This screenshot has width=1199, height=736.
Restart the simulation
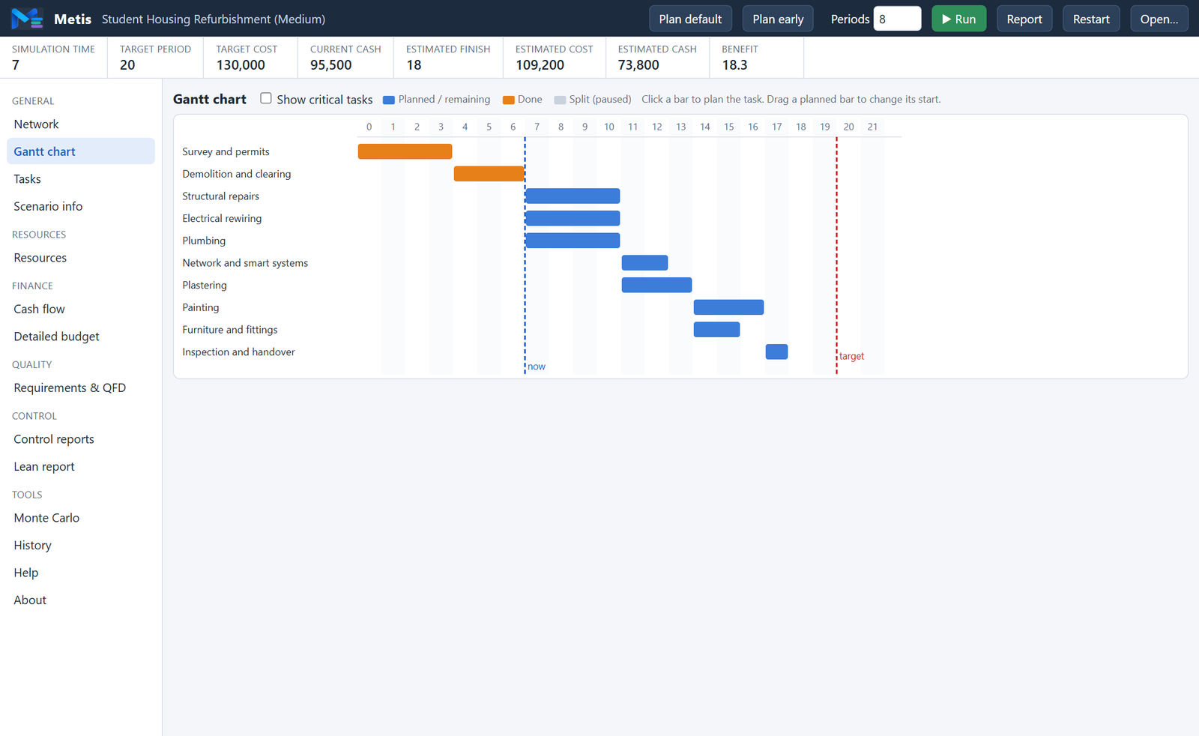pyautogui.click(x=1091, y=19)
